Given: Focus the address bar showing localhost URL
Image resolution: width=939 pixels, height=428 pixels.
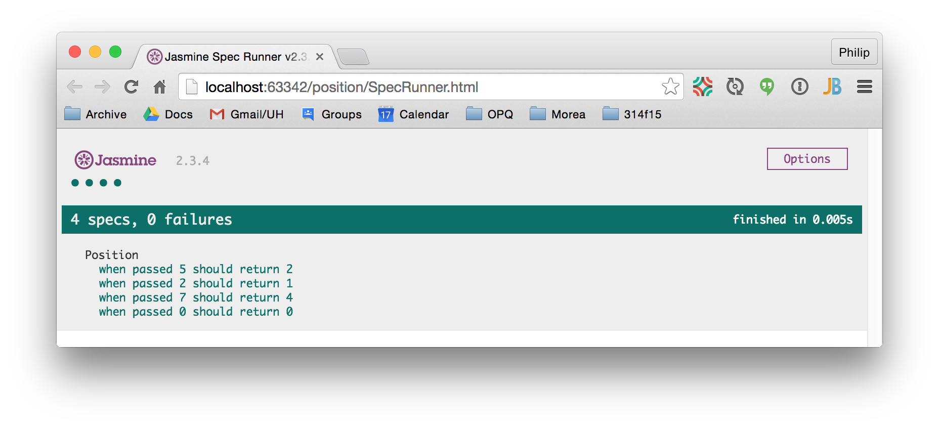Looking at the screenshot, I should [431, 87].
